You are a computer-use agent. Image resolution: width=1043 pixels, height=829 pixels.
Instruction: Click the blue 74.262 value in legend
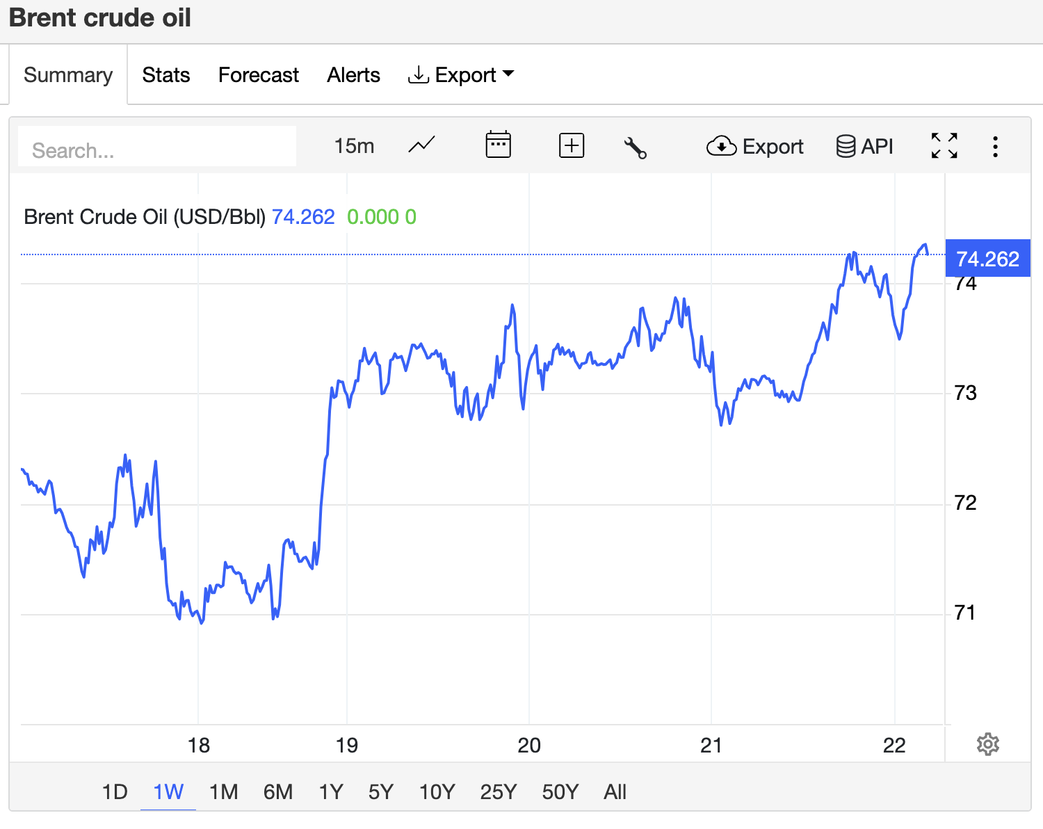point(303,217)
